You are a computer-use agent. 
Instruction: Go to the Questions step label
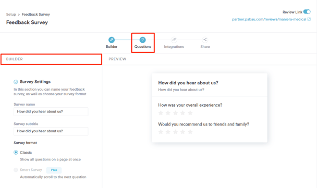(143, 47)
